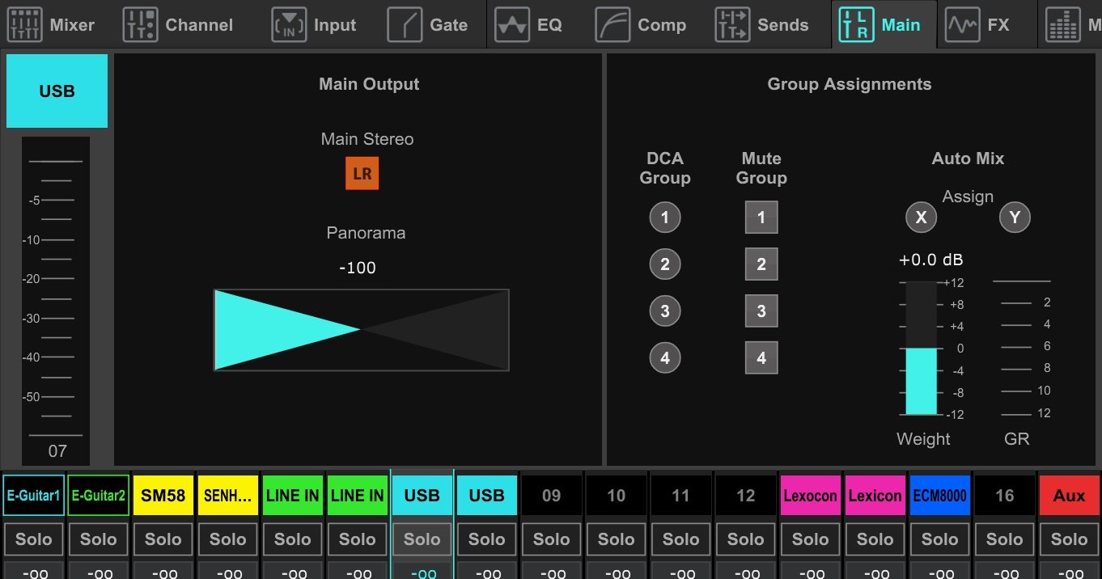This screenshot has height=579, width=1102.
Task: Enable Mute Group 3
Action: (x=761, y=311)
